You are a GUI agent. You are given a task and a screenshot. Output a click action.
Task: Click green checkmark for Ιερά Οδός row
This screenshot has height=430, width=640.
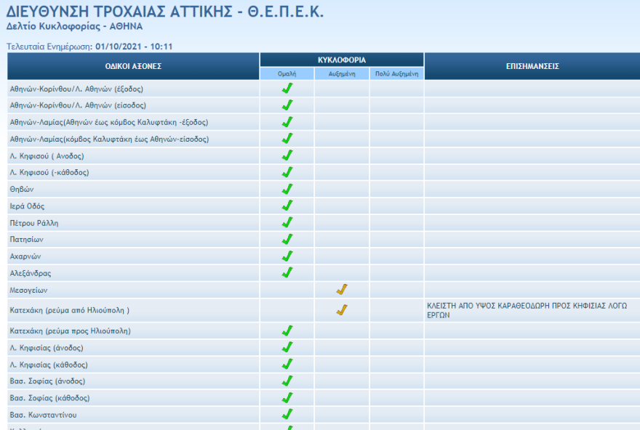pos(287,206)
